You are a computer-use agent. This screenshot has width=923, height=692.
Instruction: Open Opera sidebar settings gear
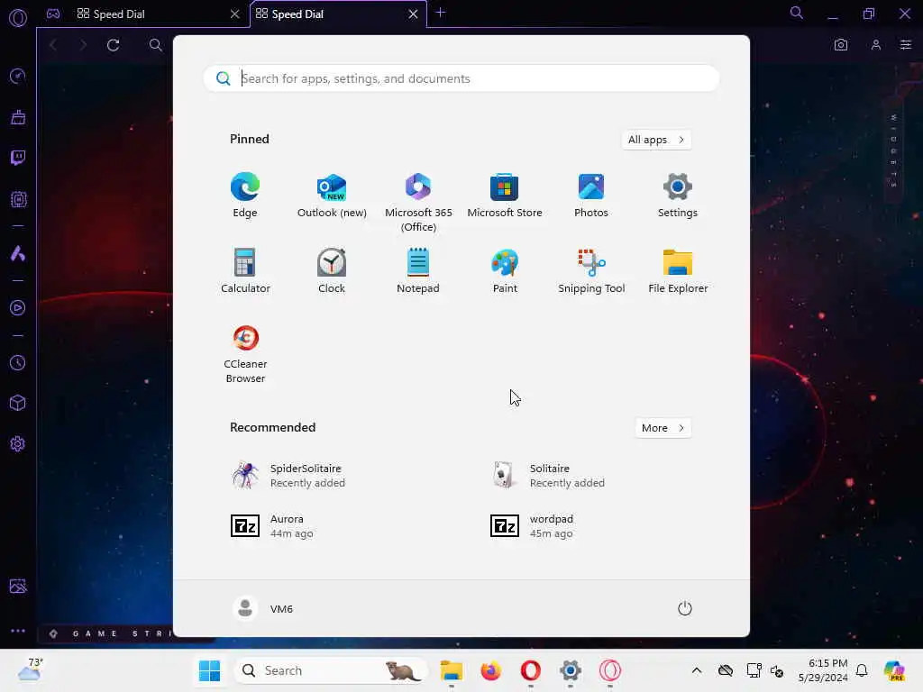point(18,444)
